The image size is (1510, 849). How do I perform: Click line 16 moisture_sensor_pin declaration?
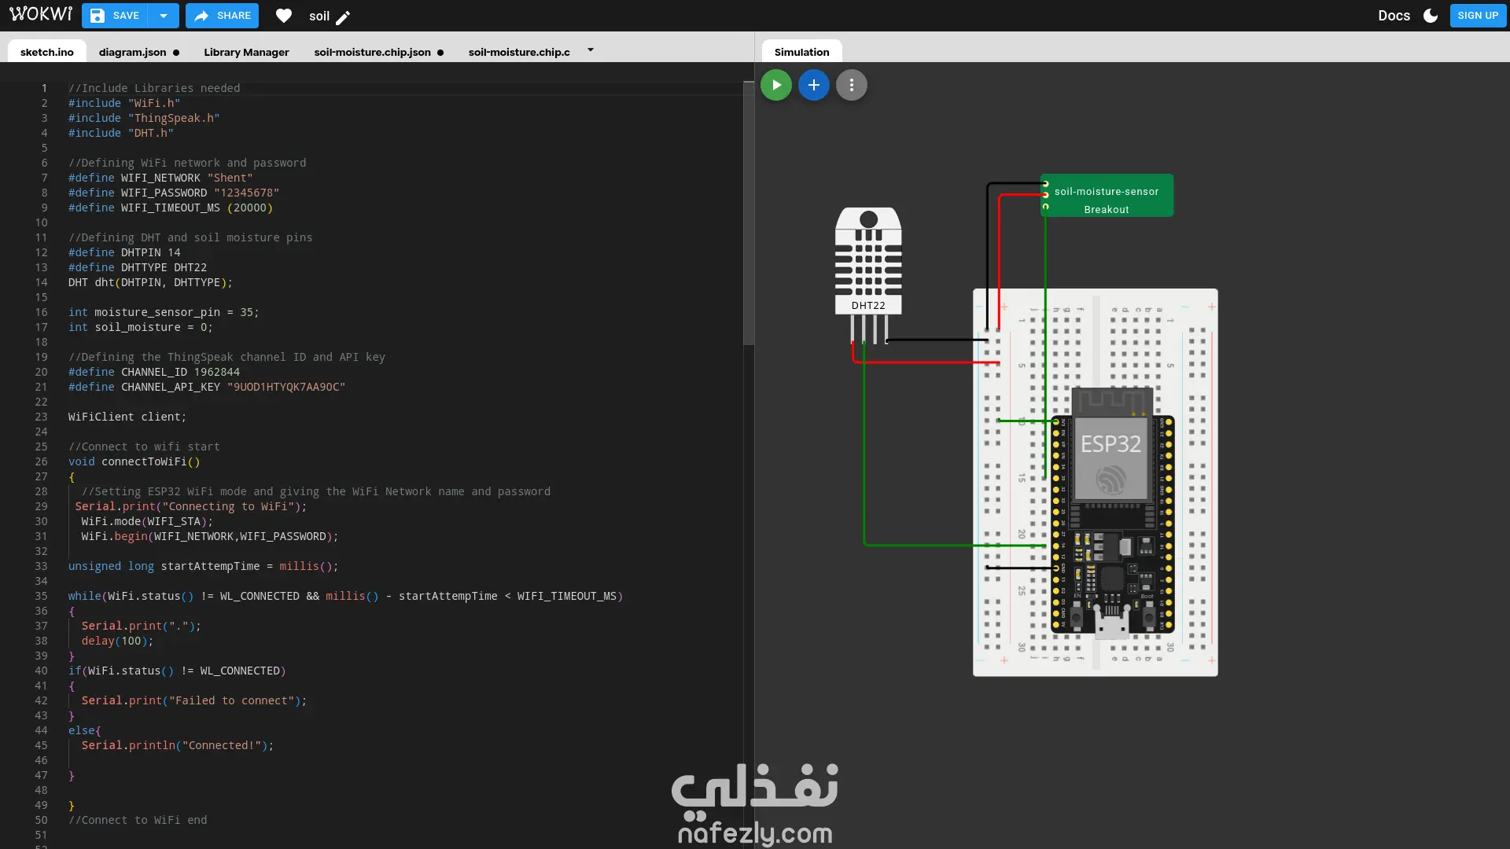164,312
